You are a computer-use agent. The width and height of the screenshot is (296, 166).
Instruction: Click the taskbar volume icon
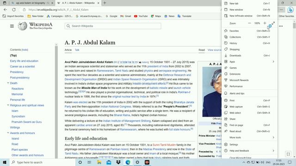(x=262, y=162)
